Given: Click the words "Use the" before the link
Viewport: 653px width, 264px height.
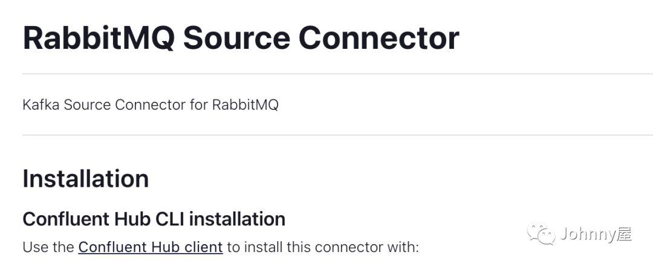Looking at the screenshot, I should click(x=48, y=247).
